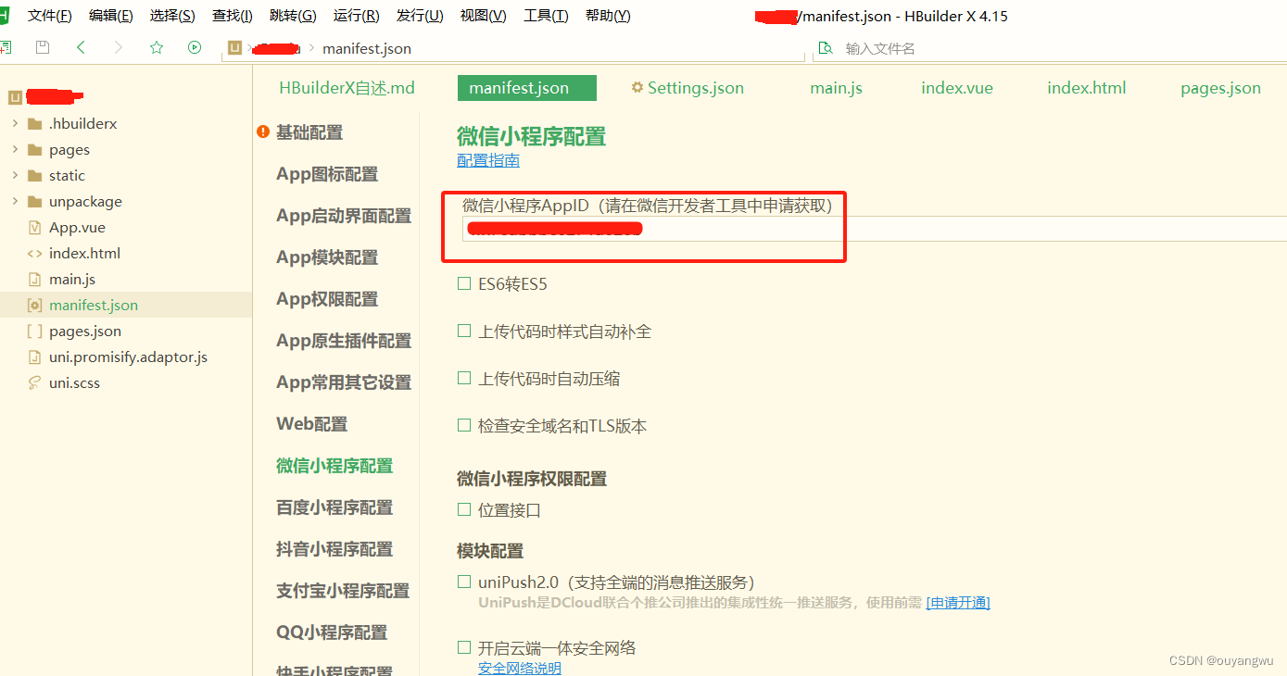Screen dimensions: 1287x676
Task: Open the Web配置 section
Action: pos(312,424)
